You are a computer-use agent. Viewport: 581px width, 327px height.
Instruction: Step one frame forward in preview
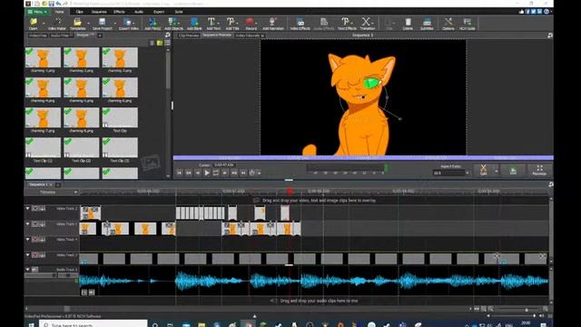point(225,173)
